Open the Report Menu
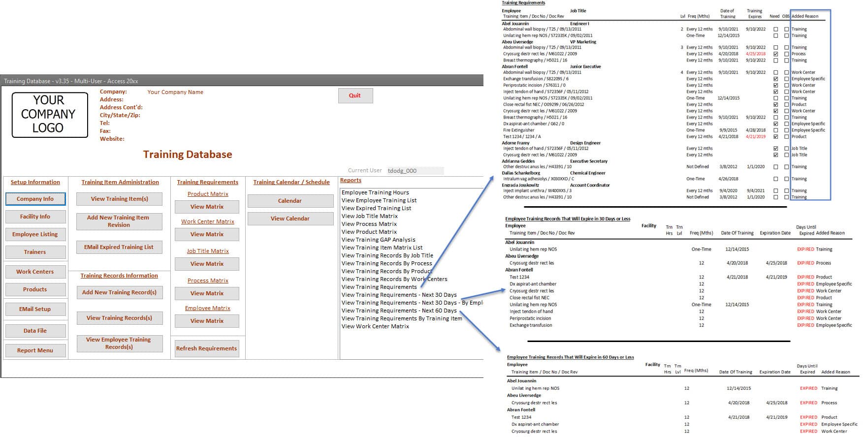This screenshot has width=865, height=437. point(35,350)
